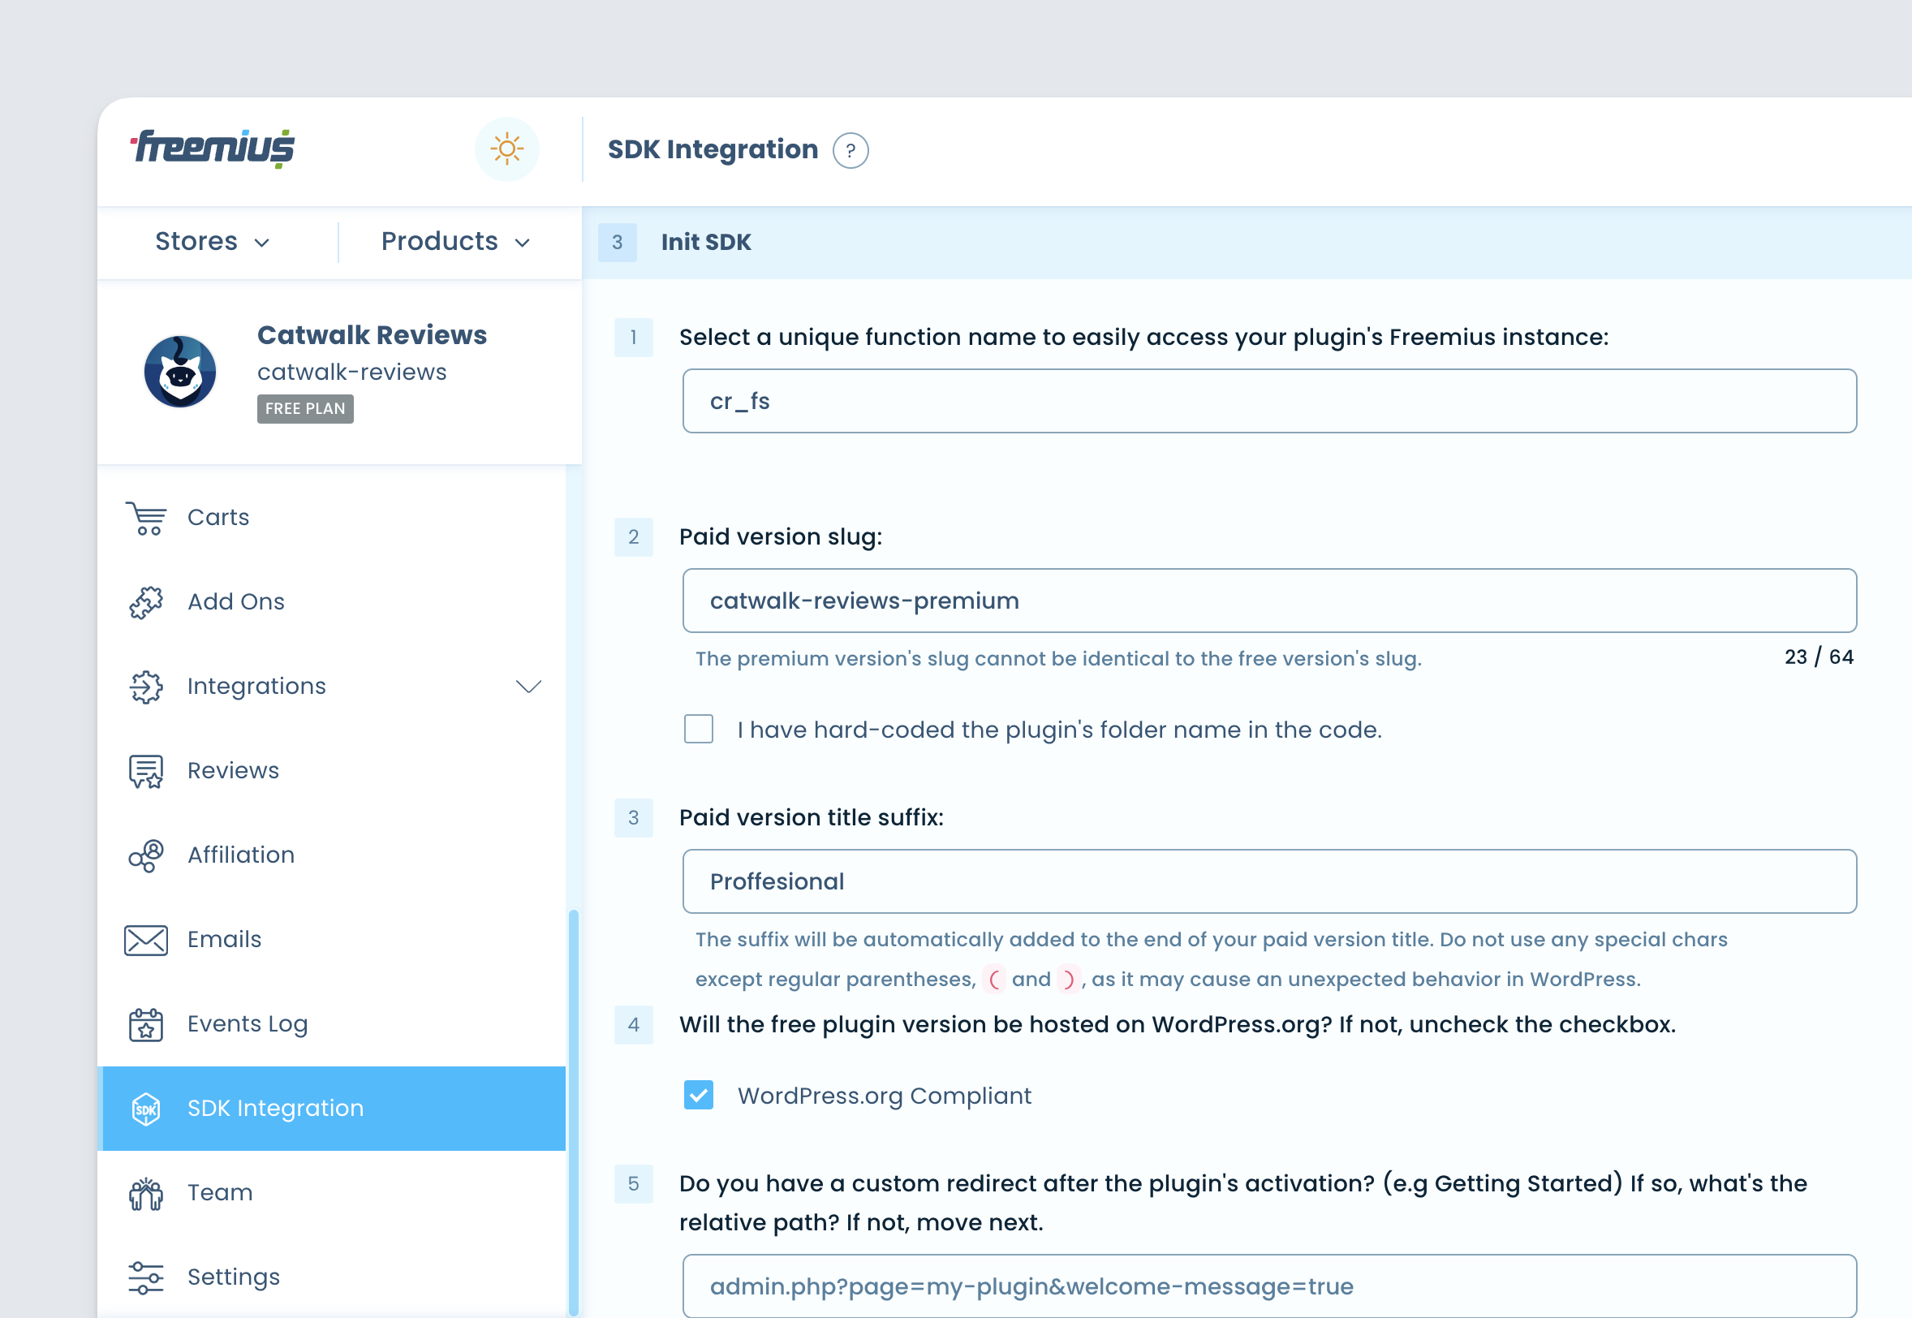This screenshot has width=1912, height=1318.
Task: Click the Affiliation linked-user icon
Action: click(146, 855)
